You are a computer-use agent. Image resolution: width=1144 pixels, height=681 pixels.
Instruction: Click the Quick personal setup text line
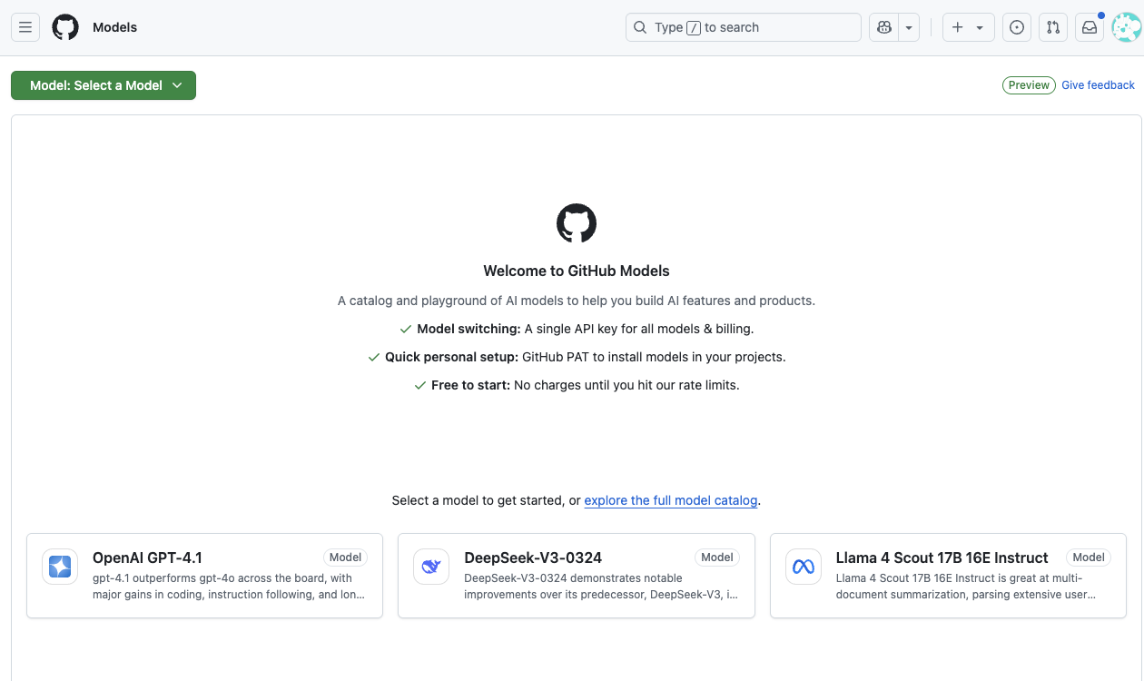[577, 357]
